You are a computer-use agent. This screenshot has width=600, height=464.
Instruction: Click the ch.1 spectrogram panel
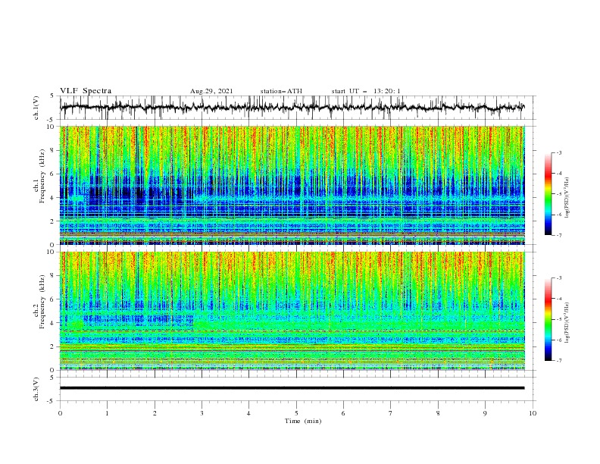click(292, 185)
